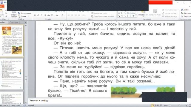The width and height of the screenshot is (191, 107).
Task: Click Заменить (Replace) in editing group
Action: 186,13
